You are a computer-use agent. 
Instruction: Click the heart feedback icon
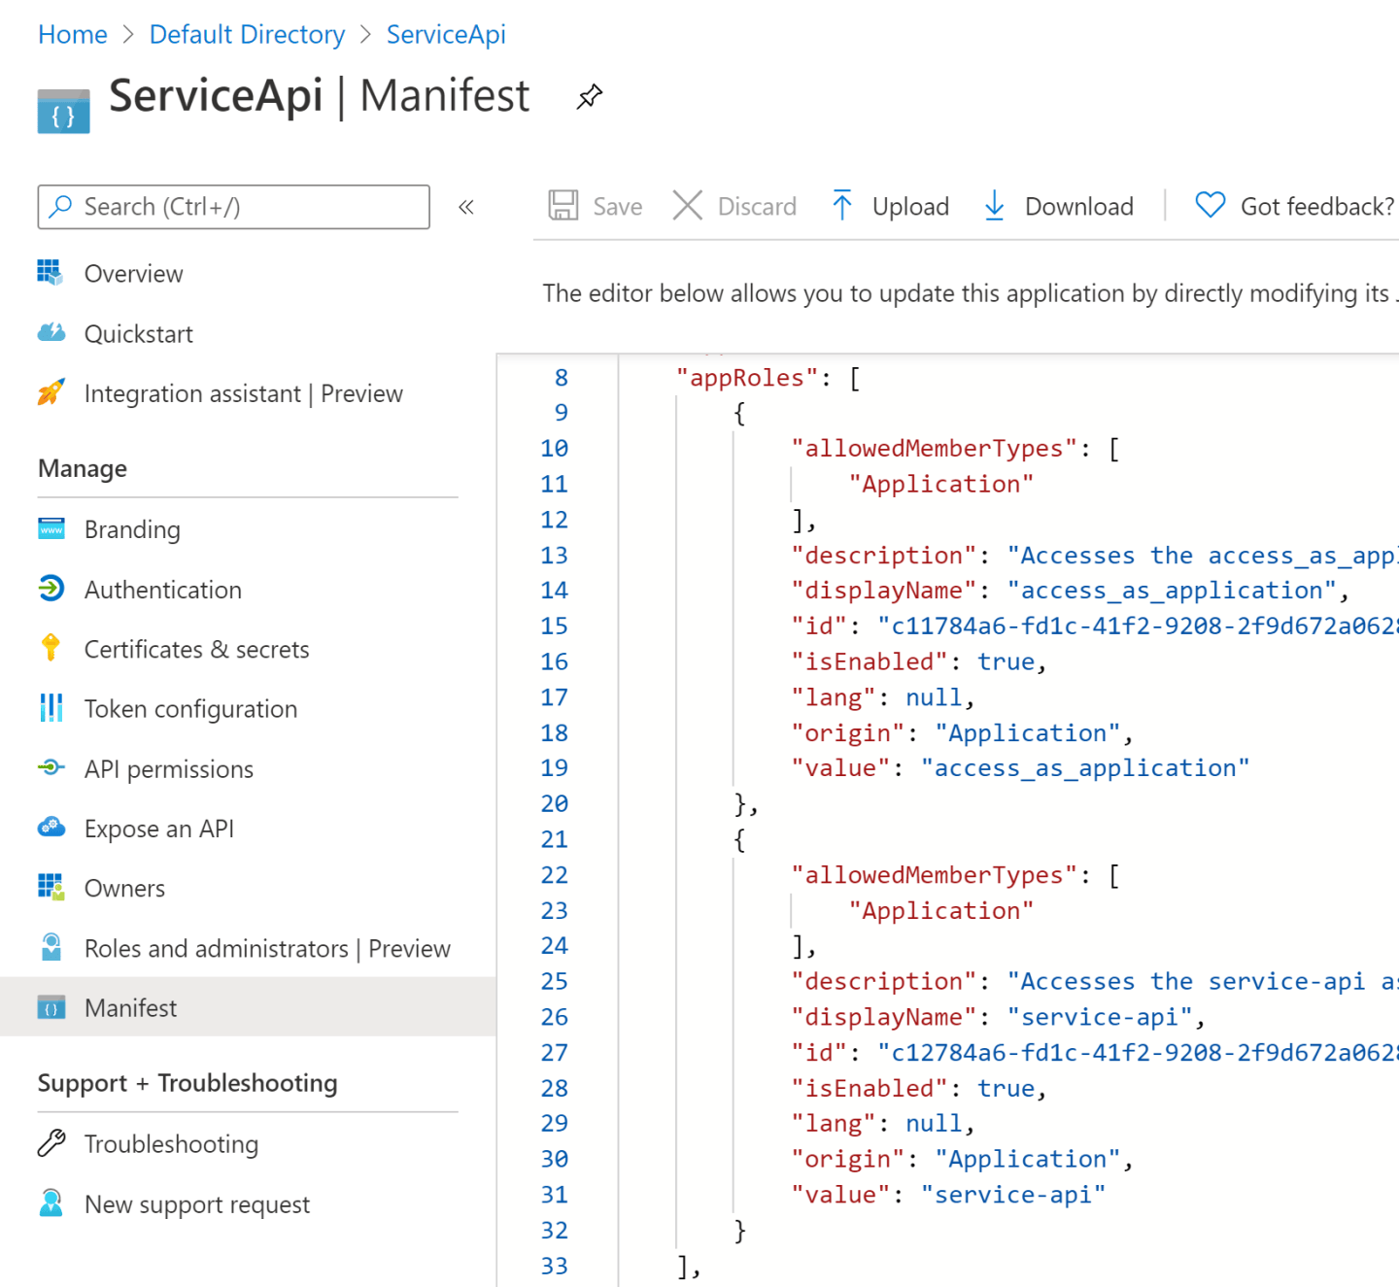click(x=1210, y=206)
